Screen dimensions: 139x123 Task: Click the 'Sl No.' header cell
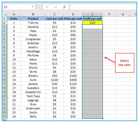click(x=14, y=19)
